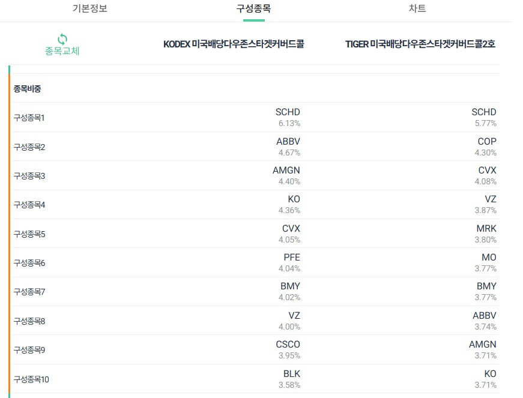The height and width of the screenshot is (398, 523).
Task: Click the 4.02% weight value
Action: [x=289, y=297]
